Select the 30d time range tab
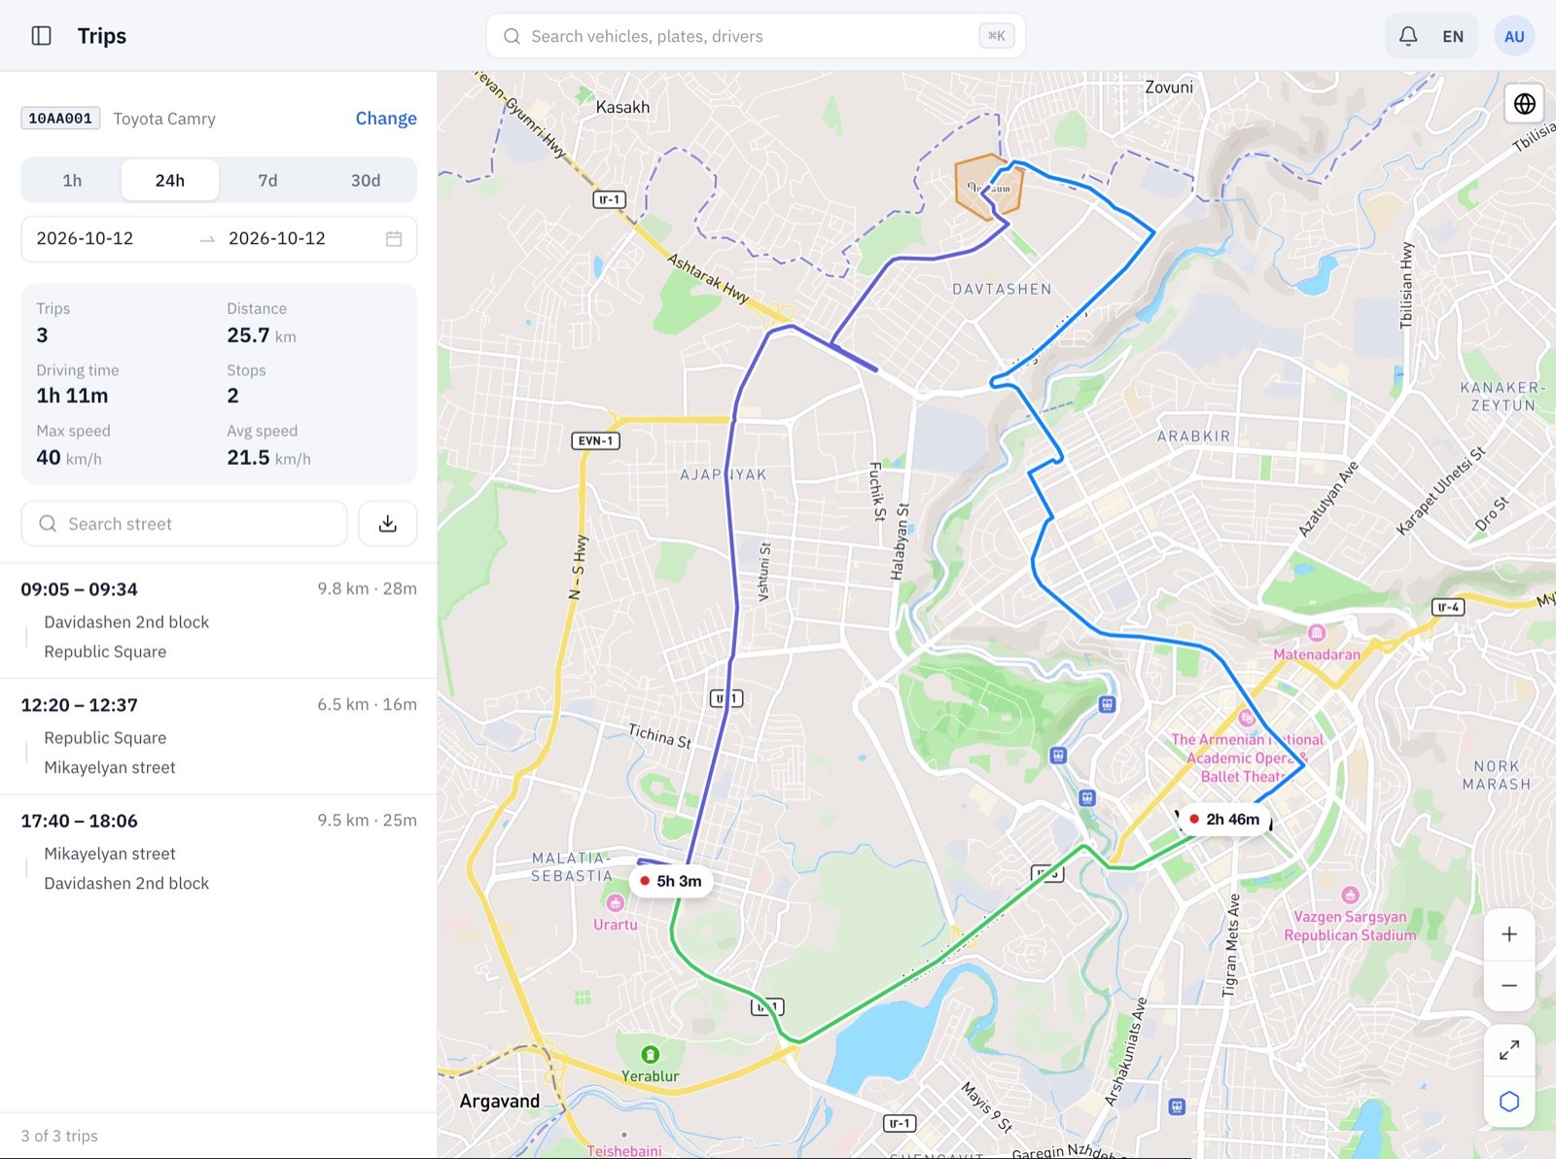The width and height of the screenshot is (1556, 1159). 366,181
